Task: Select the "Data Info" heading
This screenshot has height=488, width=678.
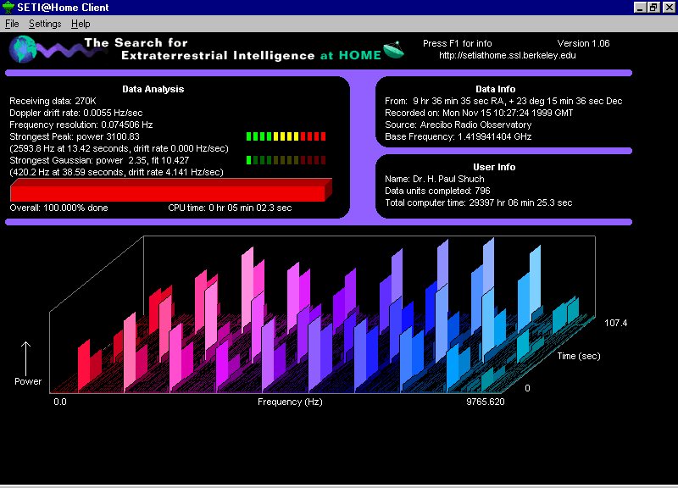Action: [x=496, y=89]
